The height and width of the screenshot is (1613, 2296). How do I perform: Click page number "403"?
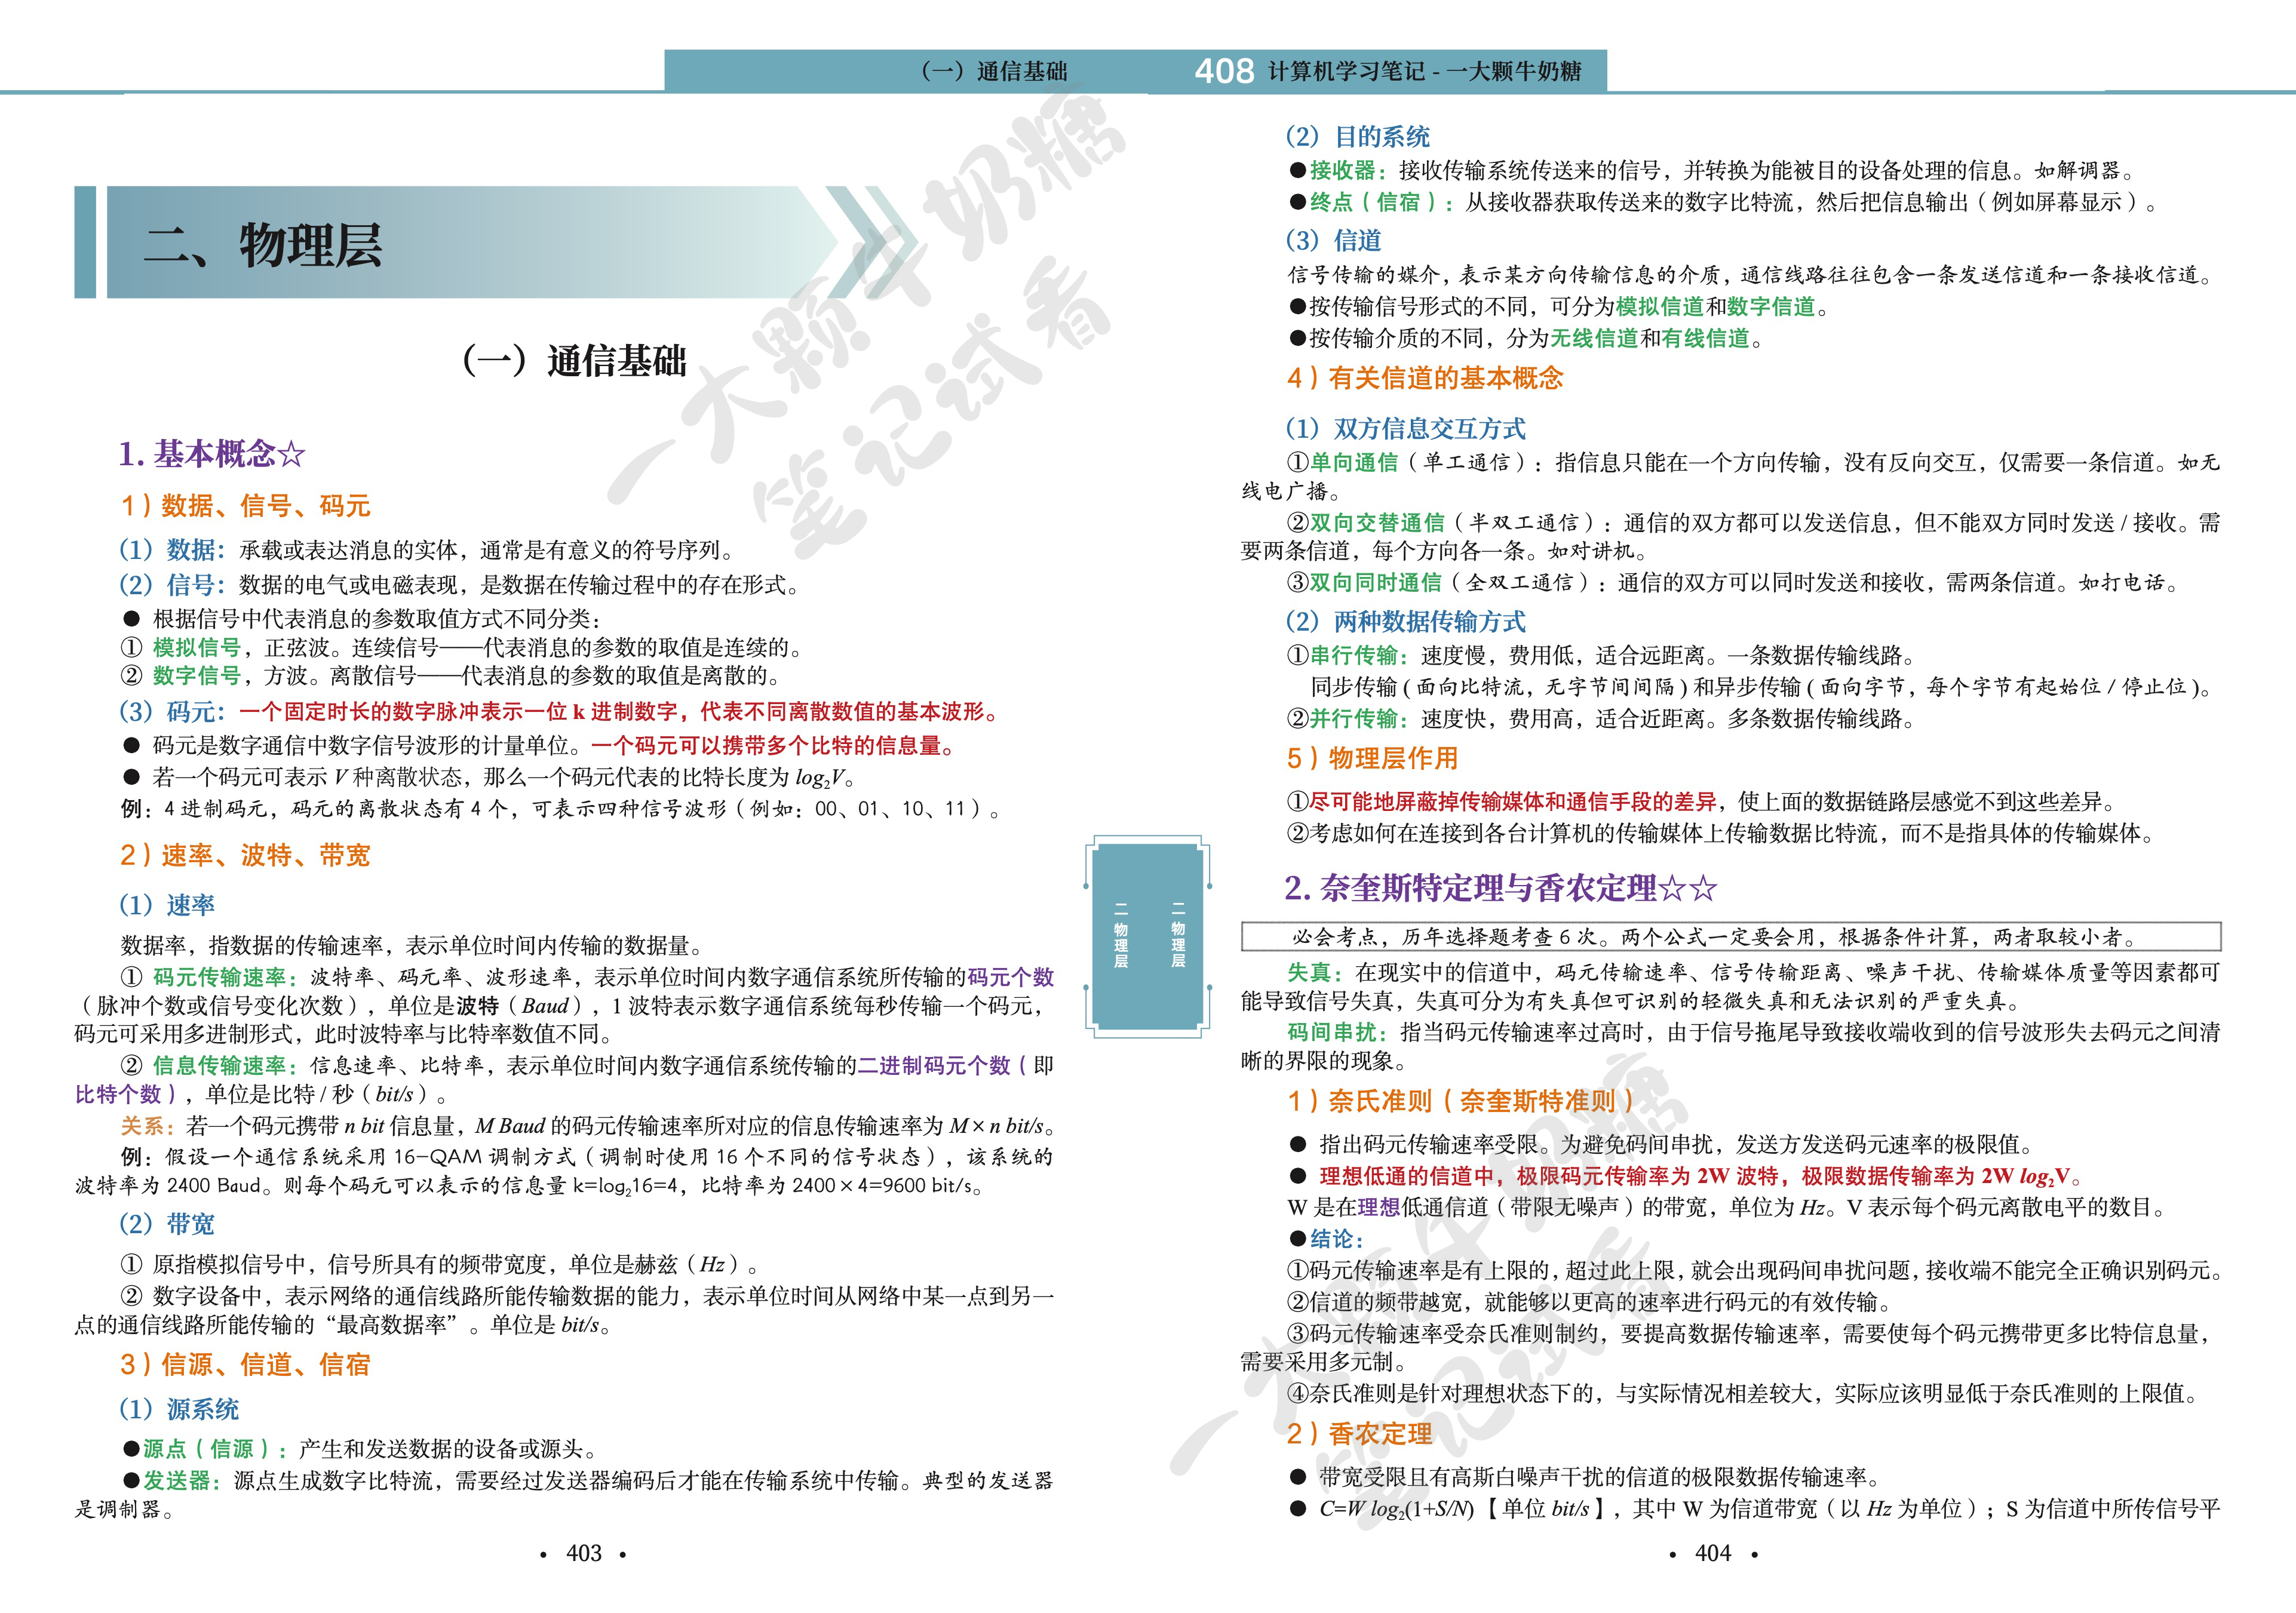[x=584, y=1553]
